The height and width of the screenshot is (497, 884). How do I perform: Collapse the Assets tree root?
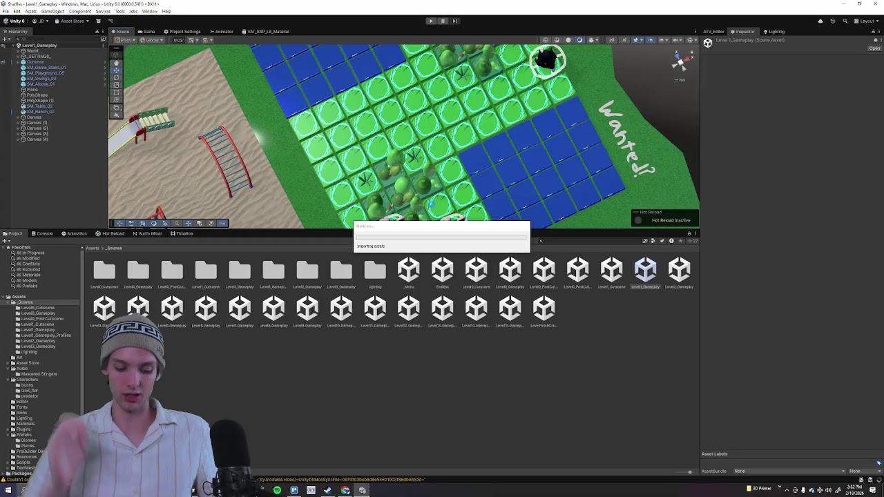pyautogui.click(x=3, y=297)
